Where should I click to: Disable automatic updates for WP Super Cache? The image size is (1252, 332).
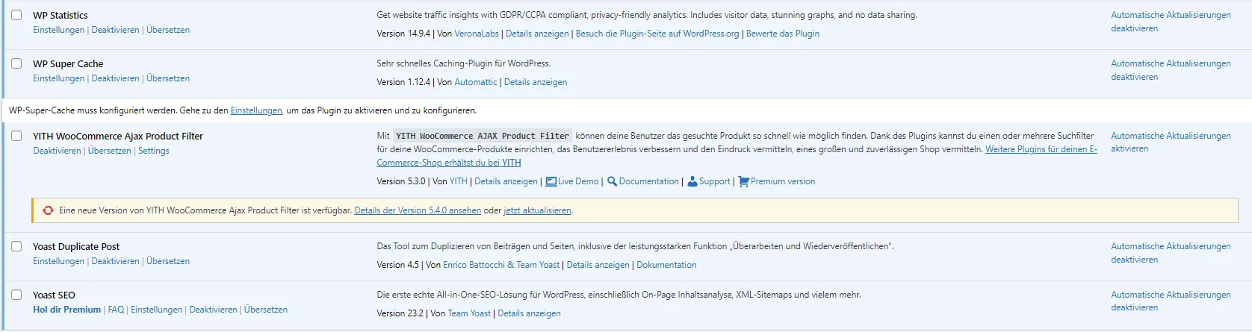point(1171,70)
